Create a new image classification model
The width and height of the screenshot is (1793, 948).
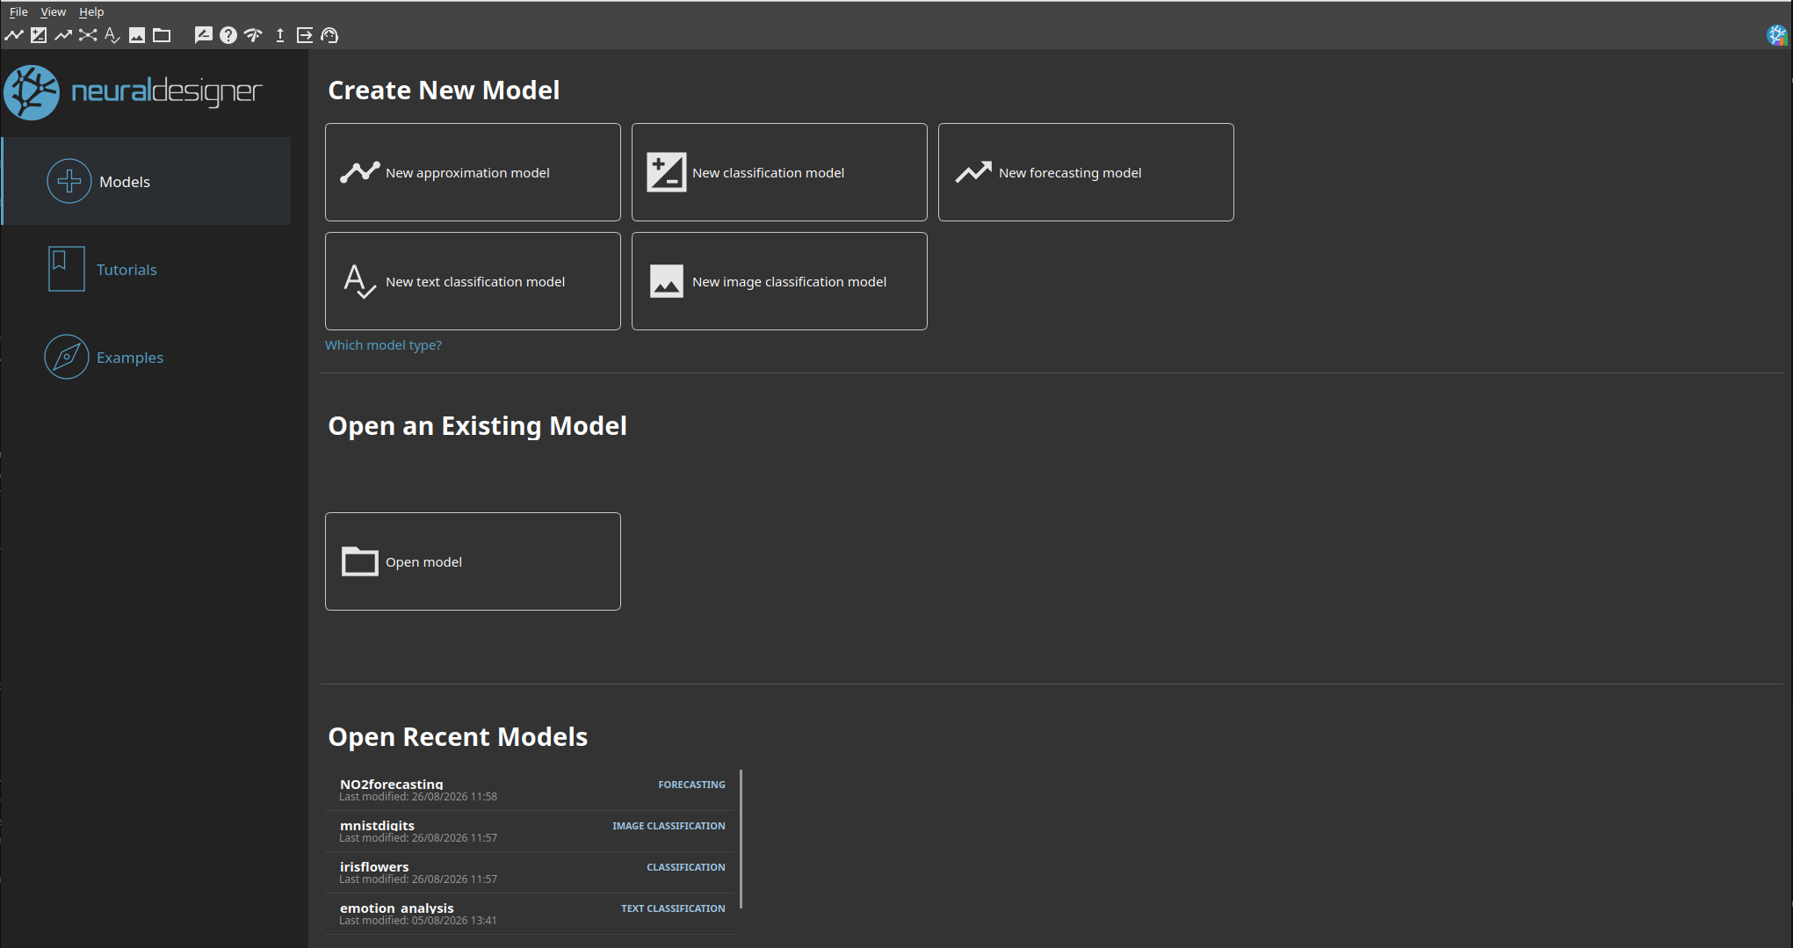[779, 281]
